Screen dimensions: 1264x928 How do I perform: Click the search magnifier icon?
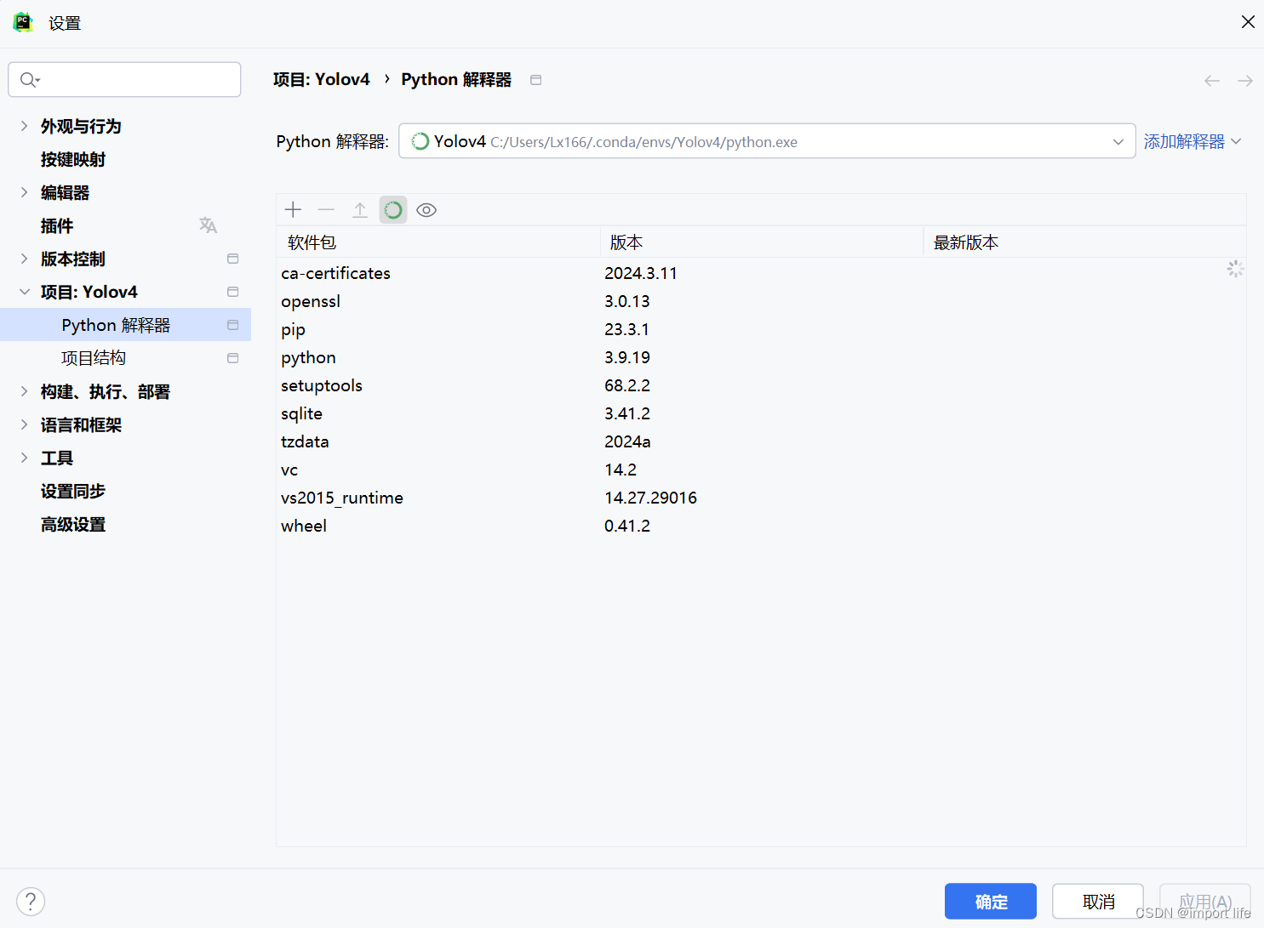pos(30,79)
